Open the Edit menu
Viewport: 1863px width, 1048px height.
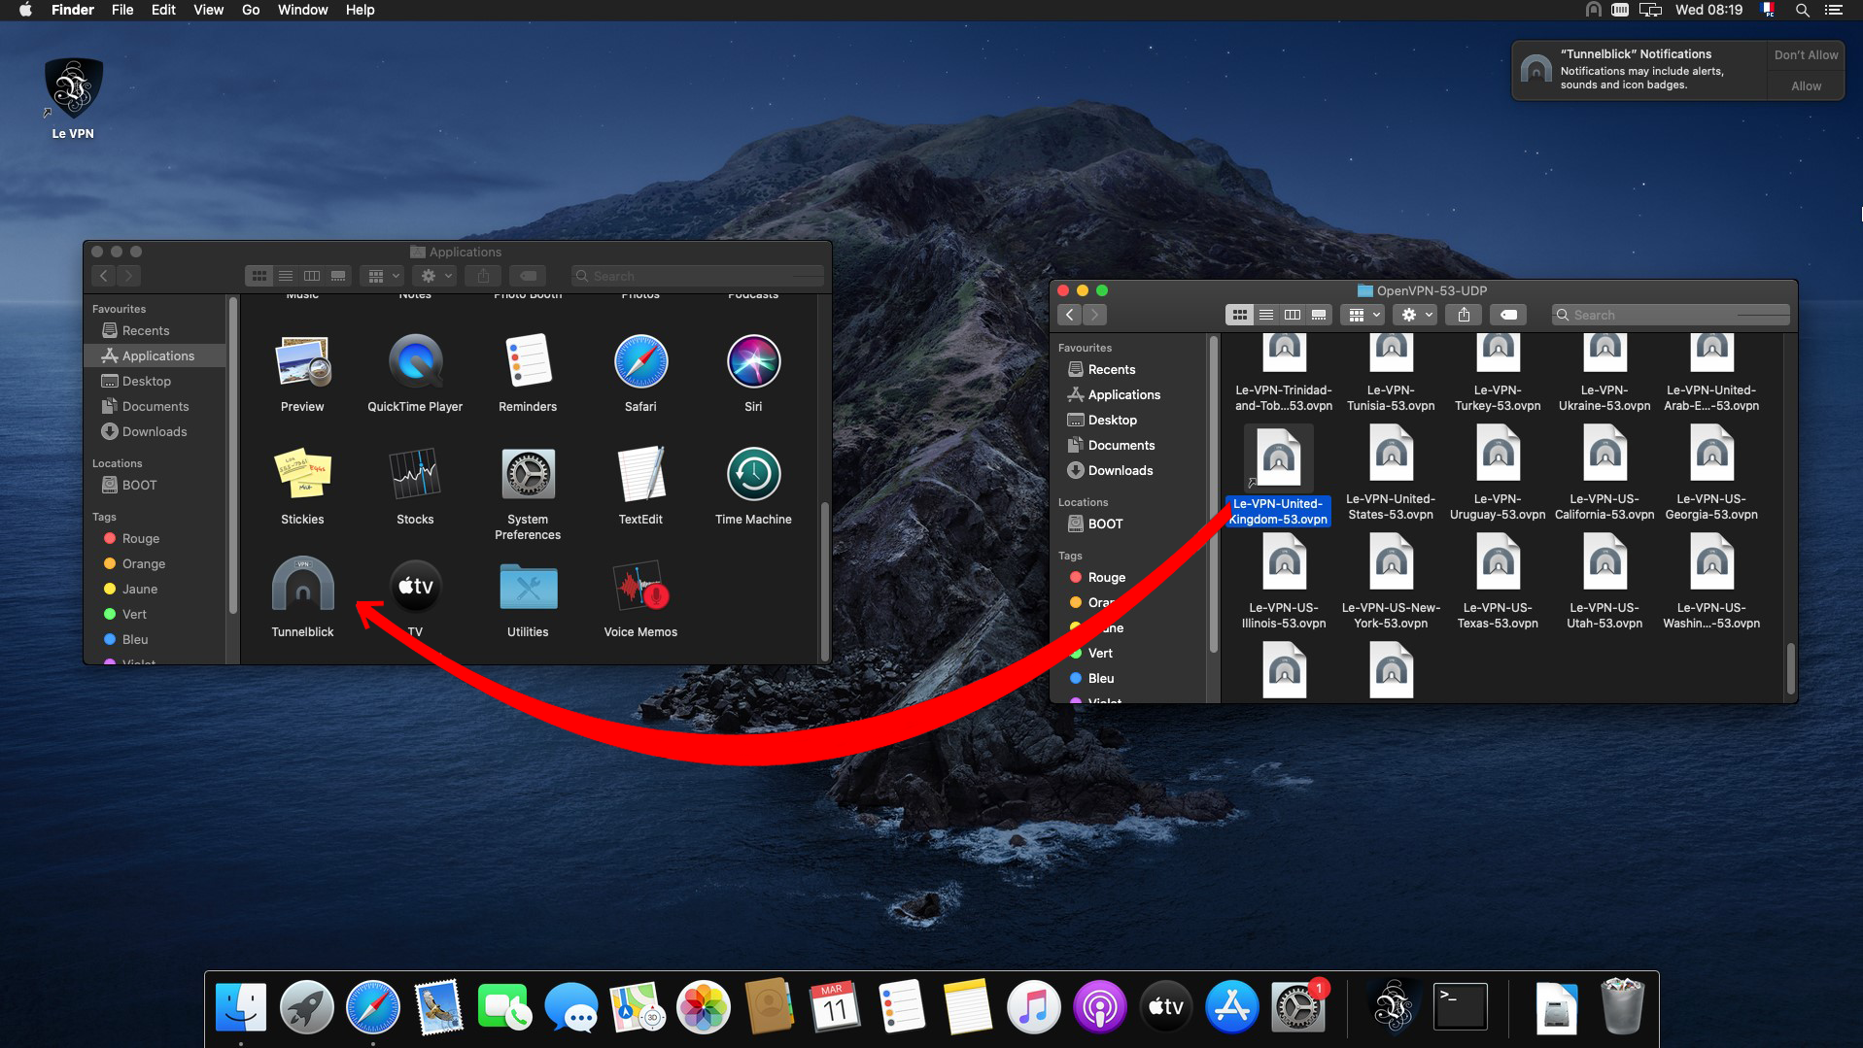(x=163, y=10)
